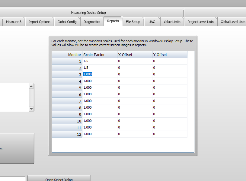Switch to the Measure 3 tab

14,22
